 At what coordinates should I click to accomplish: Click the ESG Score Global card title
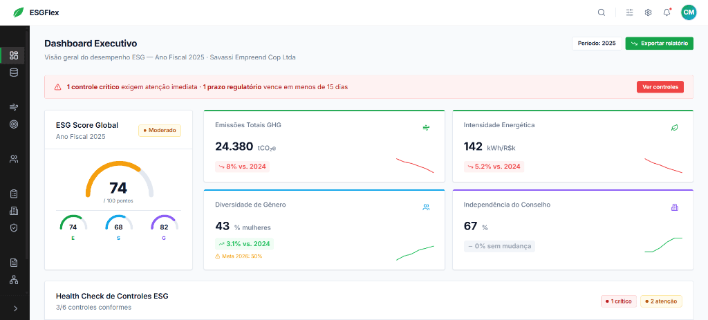tap(87, 125)
